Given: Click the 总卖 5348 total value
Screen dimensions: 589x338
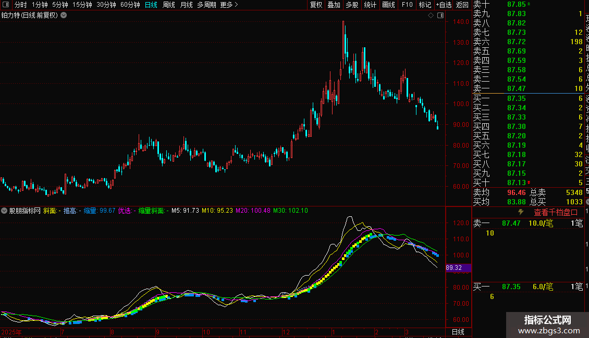Looking at the screenshot, I should 574,192.
